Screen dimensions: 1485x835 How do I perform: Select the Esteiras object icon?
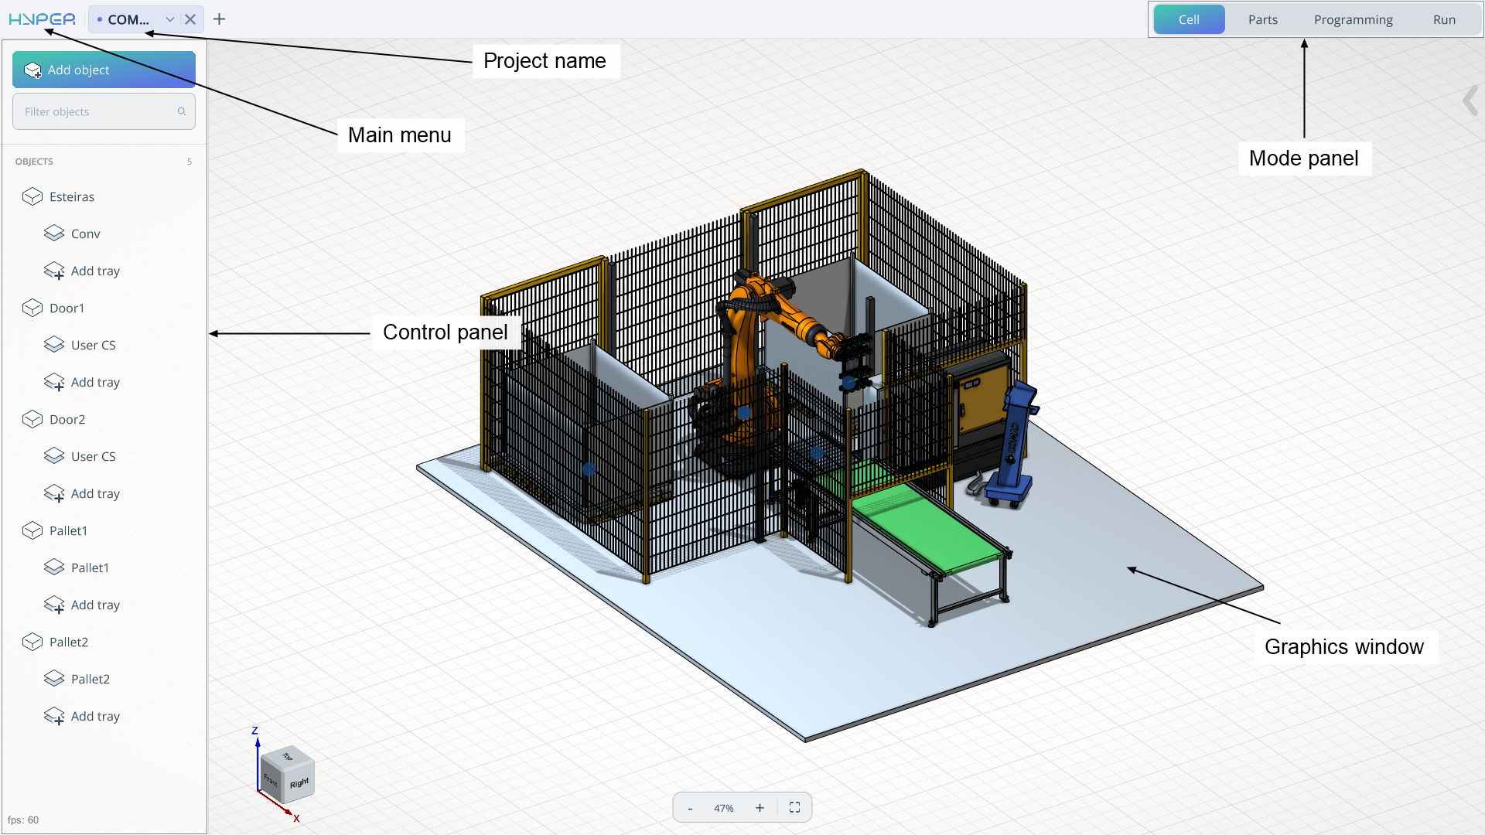point(32,196)
